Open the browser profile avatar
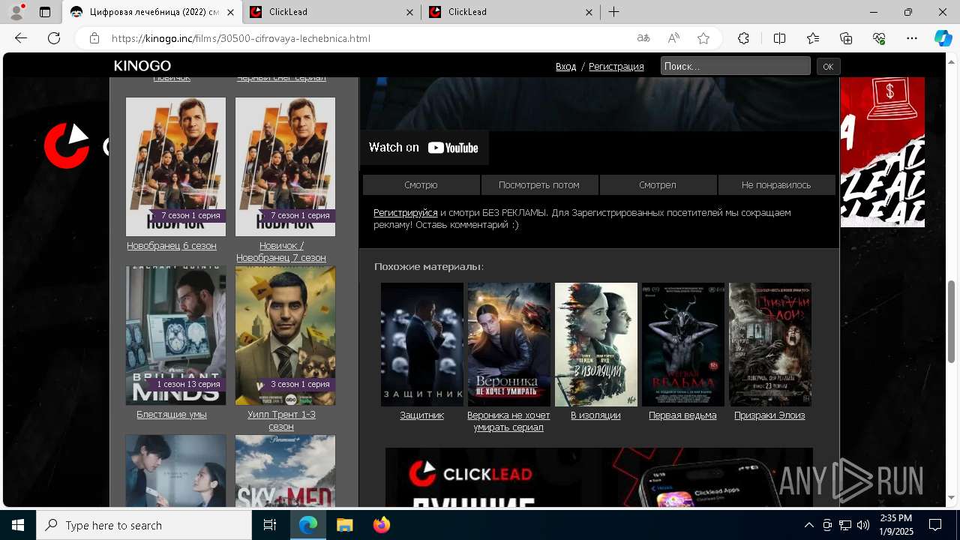Viewport: 960px width, 540px height. pos(16,12)
